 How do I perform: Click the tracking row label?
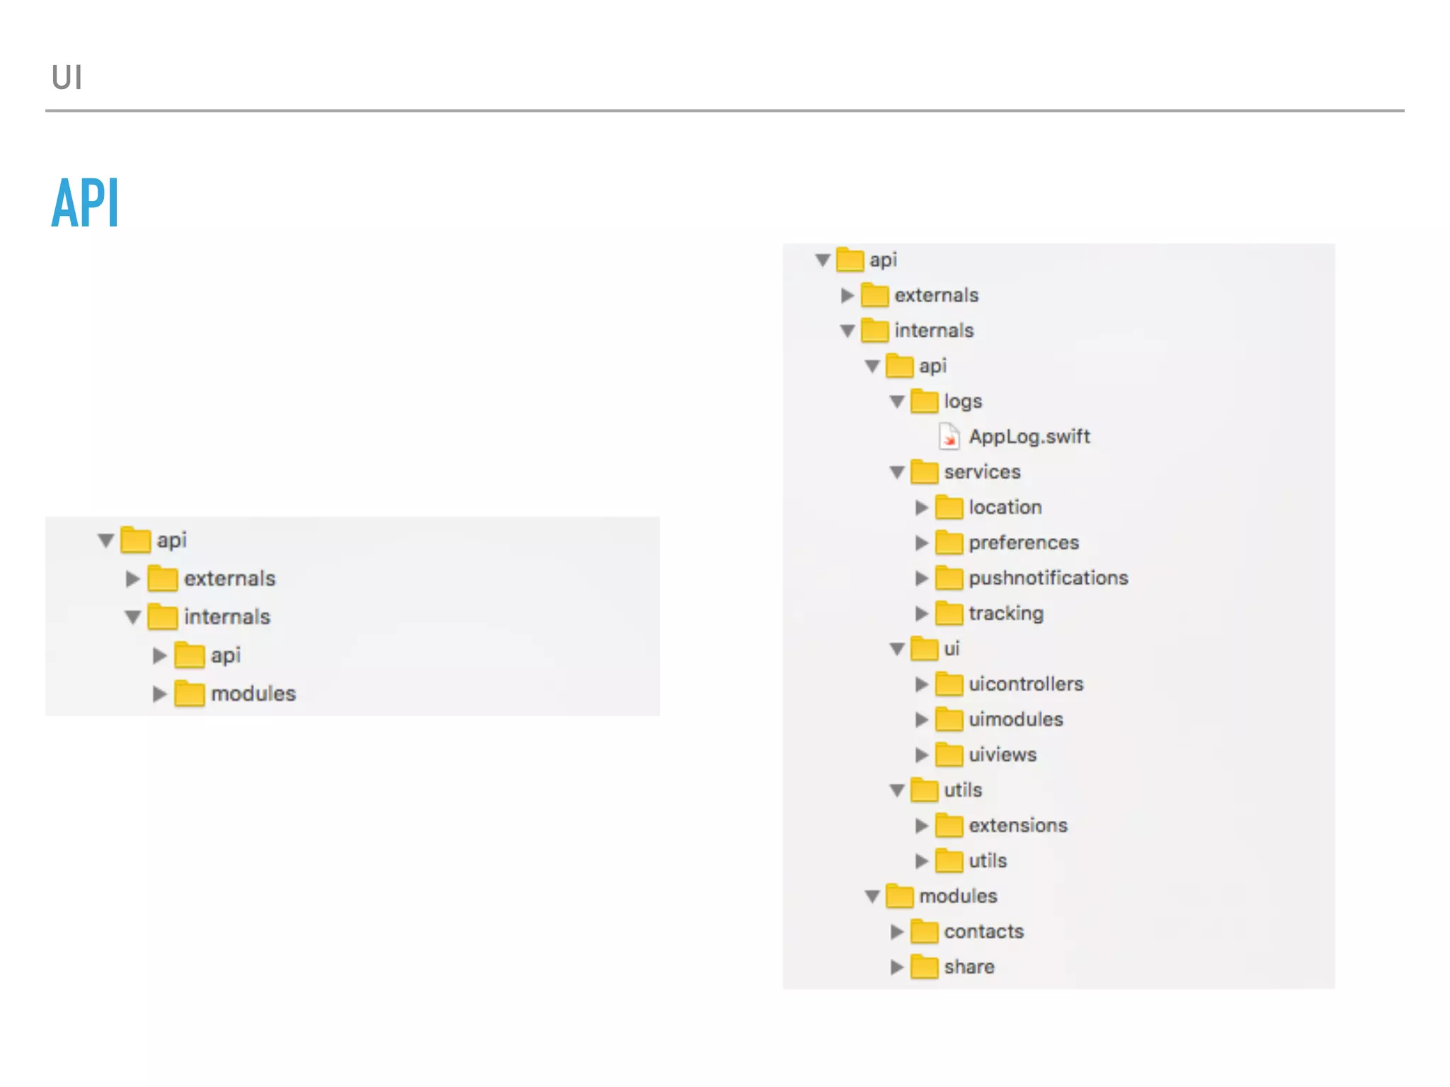(1006, 614)
